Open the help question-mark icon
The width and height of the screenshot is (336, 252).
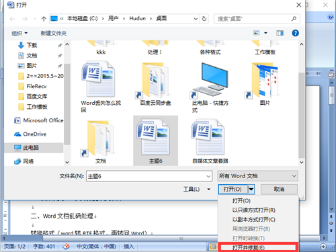295,33
